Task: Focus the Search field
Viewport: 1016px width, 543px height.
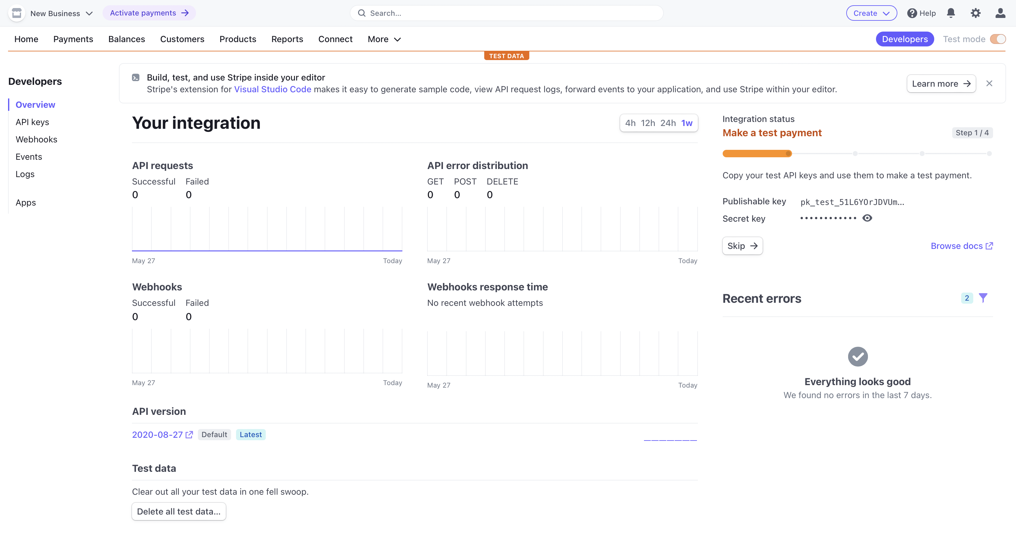Action: 506,13
